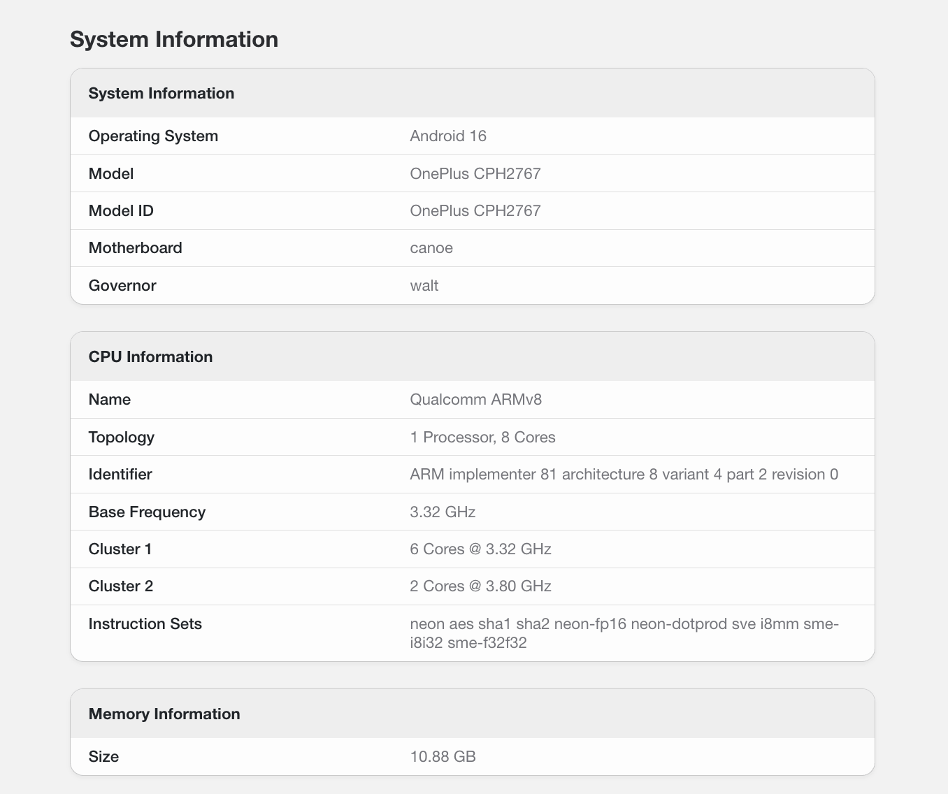Select the Motherboard value canoe
Screen dimensions: 948x794
coord(431,248)
